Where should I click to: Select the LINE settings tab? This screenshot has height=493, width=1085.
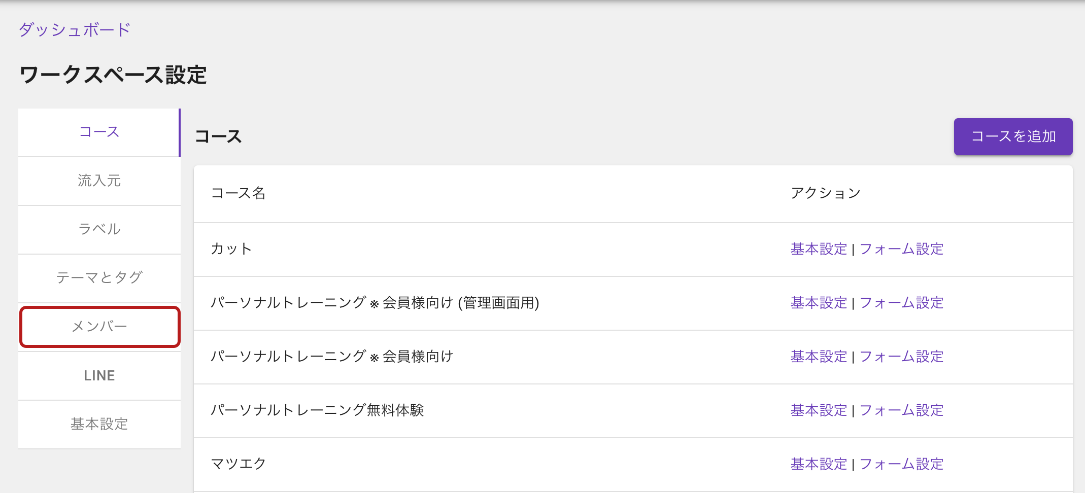pyautogui.click(x=99, y=376)
